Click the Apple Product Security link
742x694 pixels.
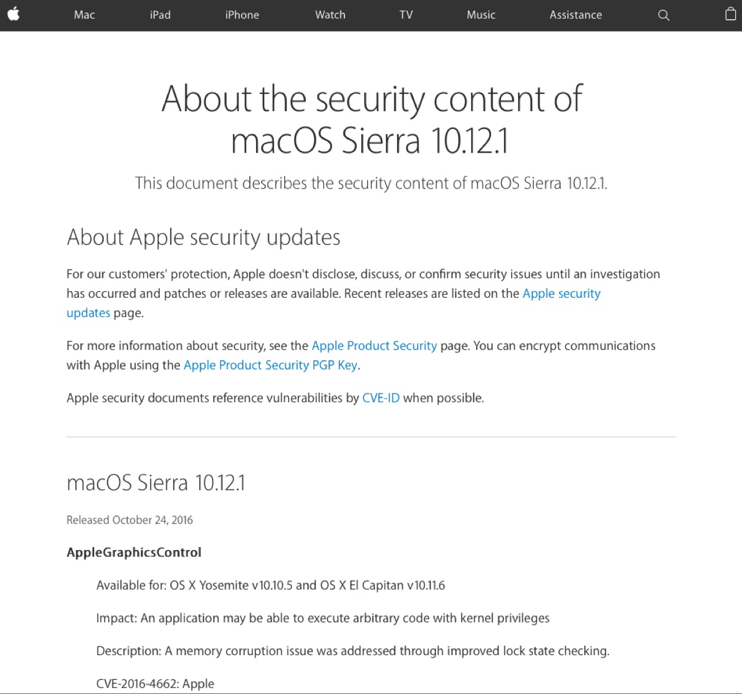(x=374, y=345)
